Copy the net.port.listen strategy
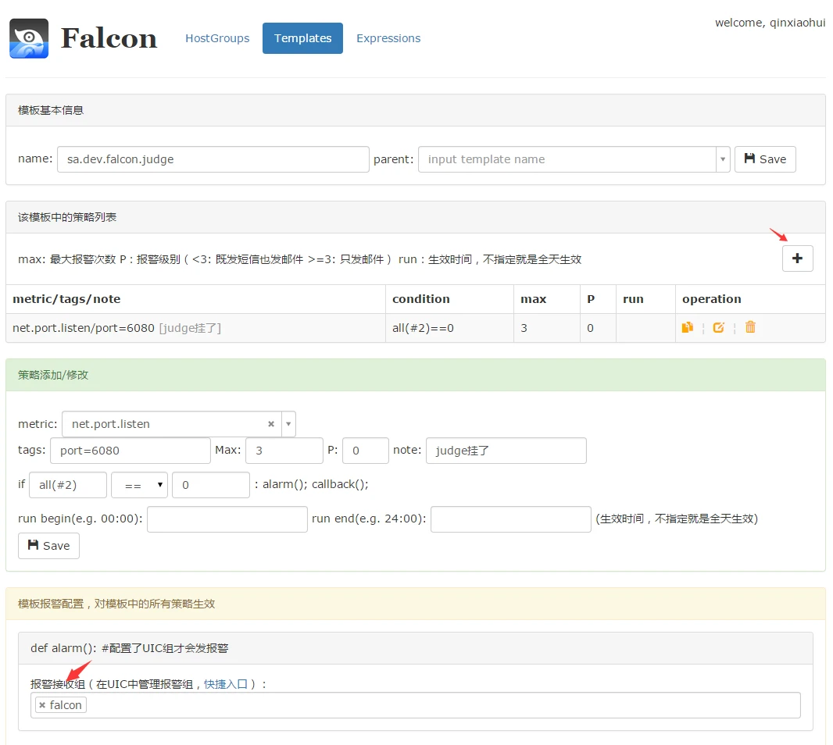833x745 pixels. tap(688, 327)
